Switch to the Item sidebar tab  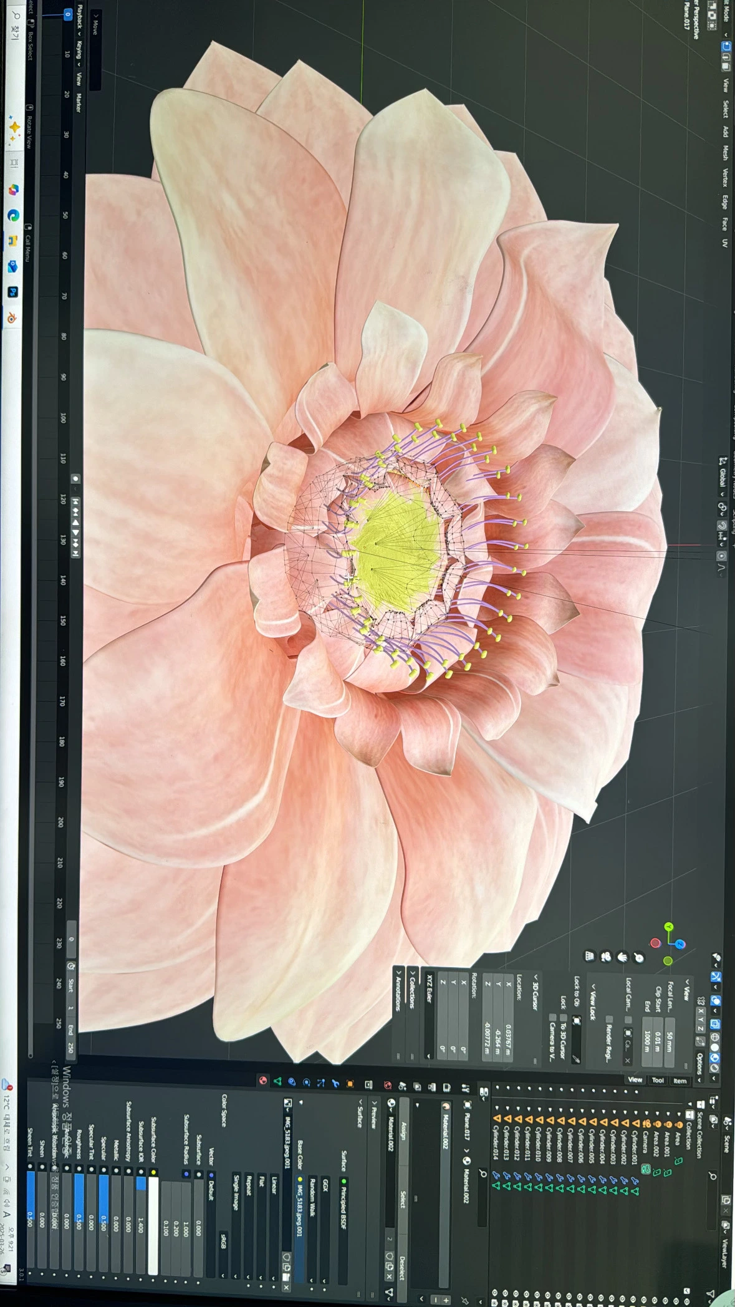[x=680, y=1081]
